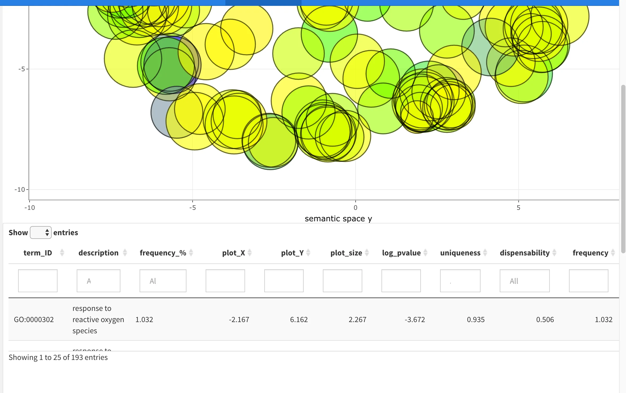Viewport: 626px width, 393px height.
Task: Open the Show entries dropdown
Action: (40, 232)
